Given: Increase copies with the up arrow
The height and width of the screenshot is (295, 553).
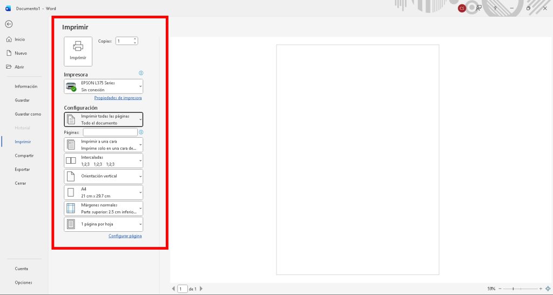Looking at the screenshot, I should (134, 39).
